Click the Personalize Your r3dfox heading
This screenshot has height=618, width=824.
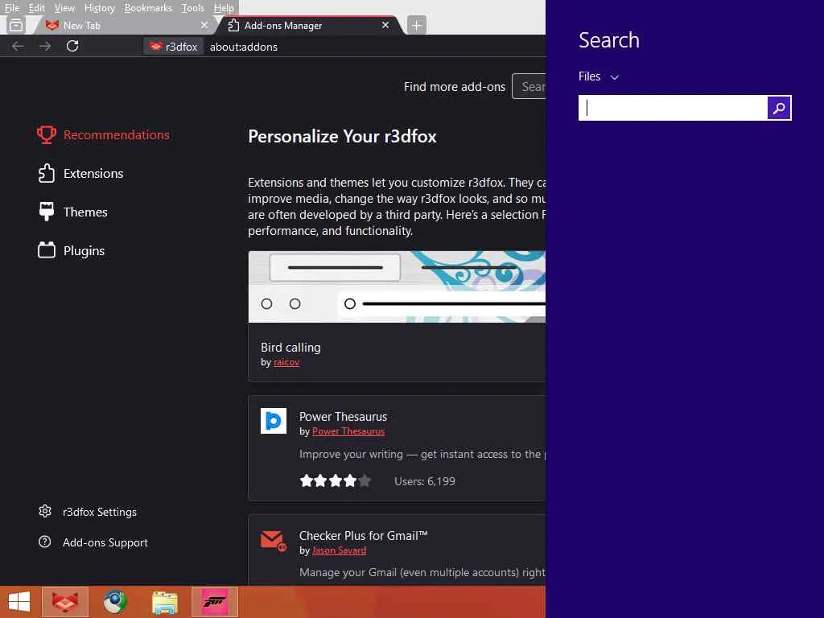pyautogui.click(x=342, y=137)
